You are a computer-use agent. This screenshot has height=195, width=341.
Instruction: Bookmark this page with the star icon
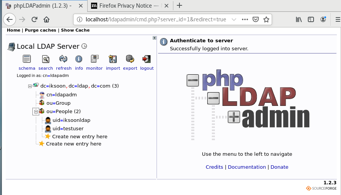click(266, 19)
